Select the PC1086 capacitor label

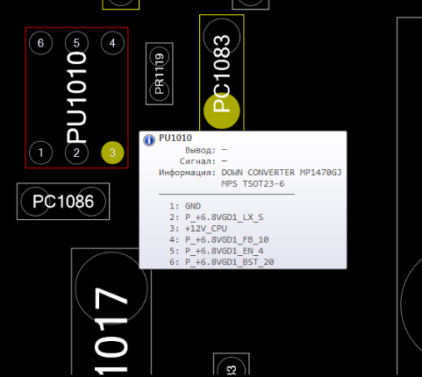pyautogui.click(x=63, y=202)
